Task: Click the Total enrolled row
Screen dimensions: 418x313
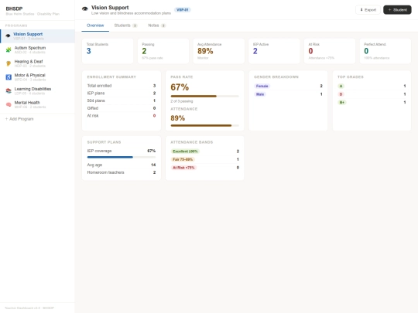Action: pyautogui.click(x=122, y=86)
